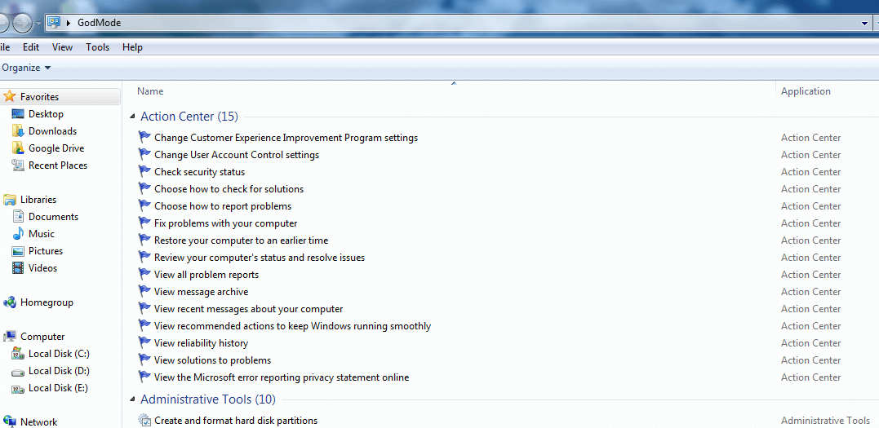Screen dimensions: 879x428
Task: Select Local Disk (E:) label
Action: (58, 388)
